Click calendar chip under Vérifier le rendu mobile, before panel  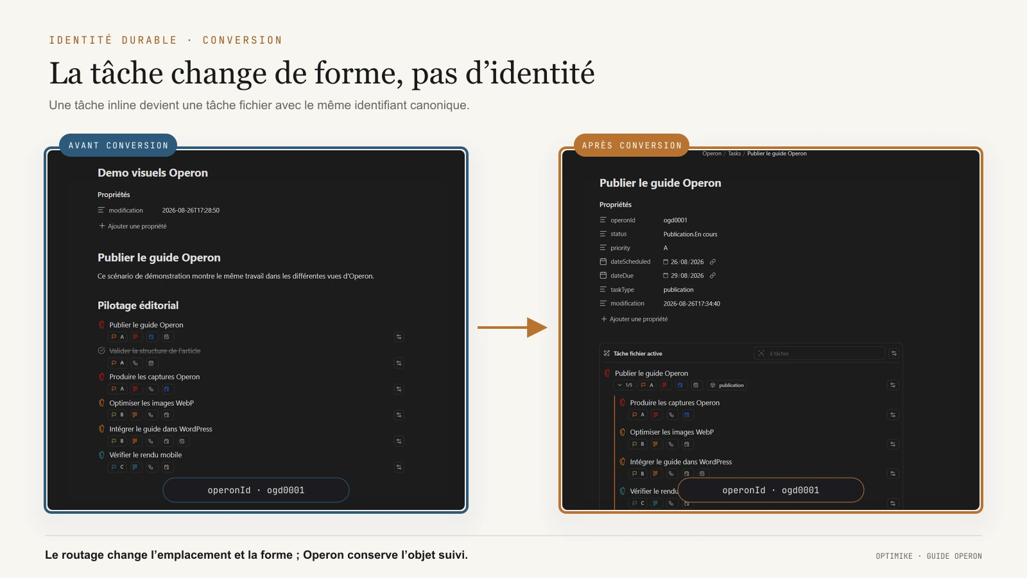(x=166, y=467)
